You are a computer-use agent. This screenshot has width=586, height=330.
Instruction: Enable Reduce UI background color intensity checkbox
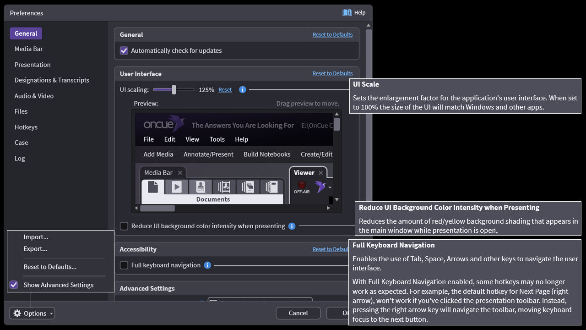[124, 226]
